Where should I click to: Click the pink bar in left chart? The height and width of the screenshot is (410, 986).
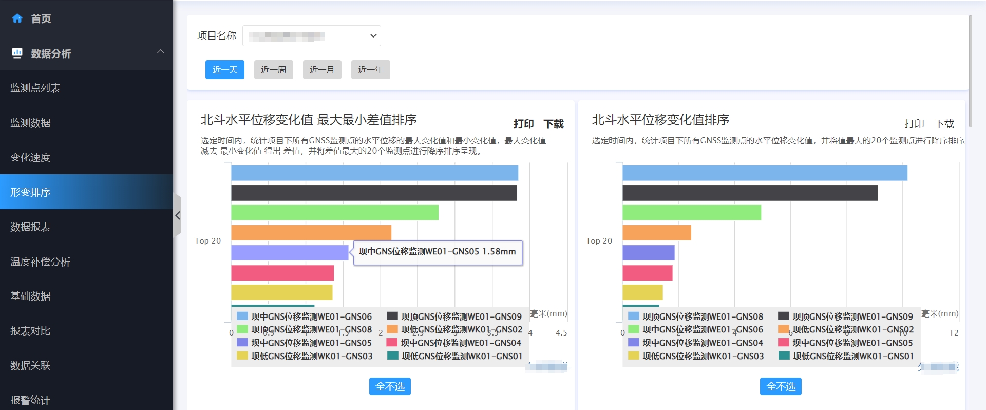pyautogui.click(x=282, y=273)
